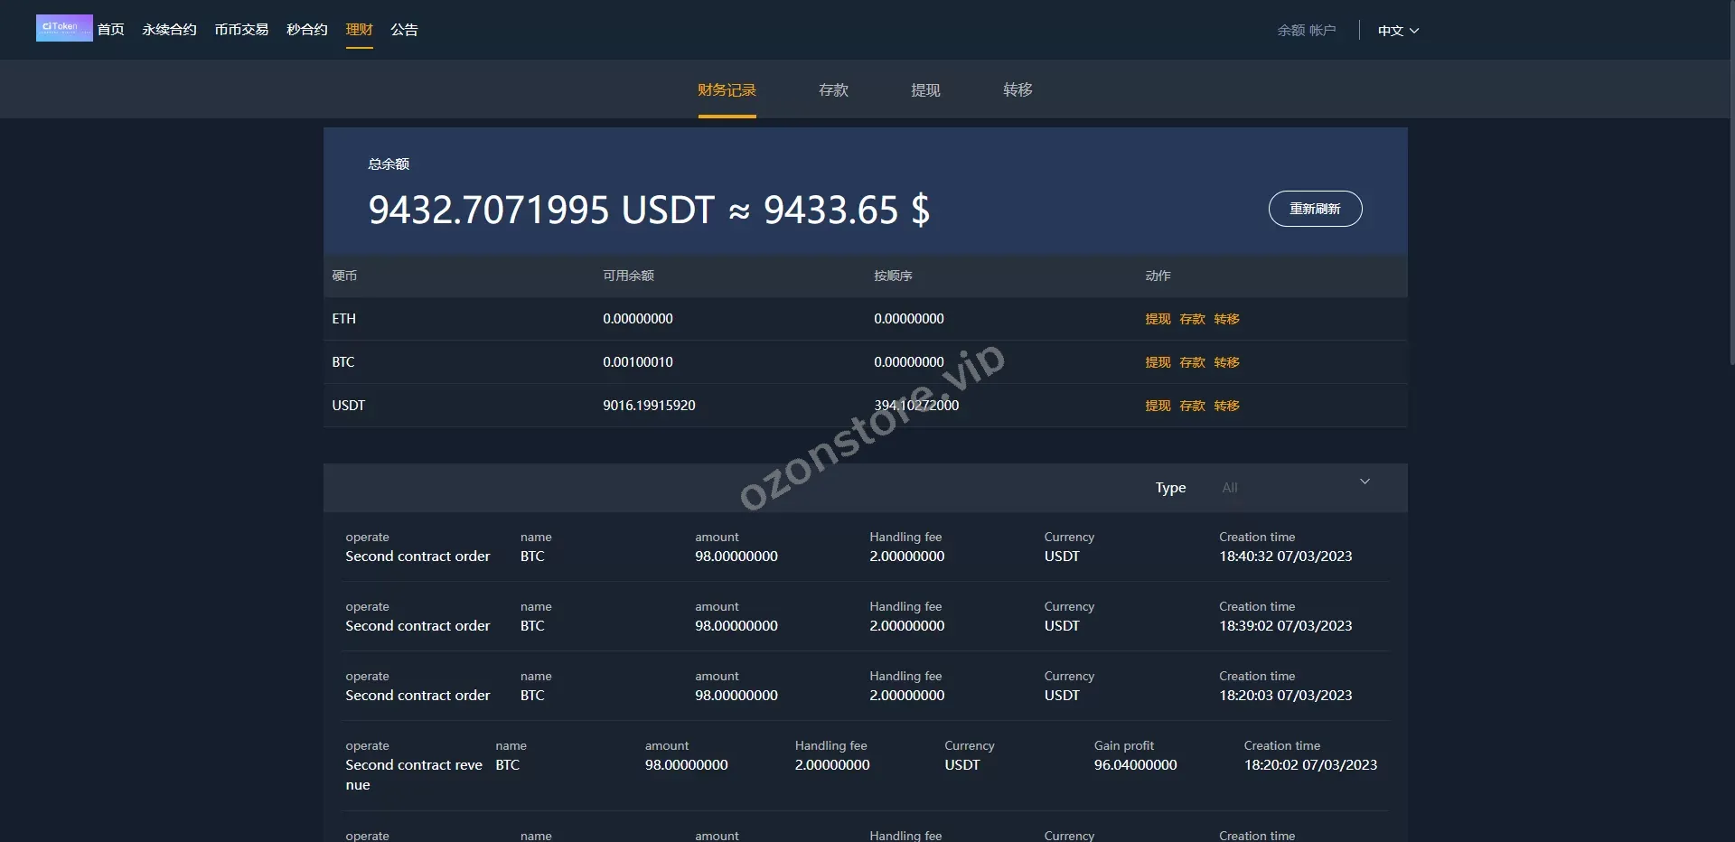Image resolution: width=1735 pixels, height=842 pixels.
Task: Go to 永续合约 perpetual contract page
Action: click(169, 30)
